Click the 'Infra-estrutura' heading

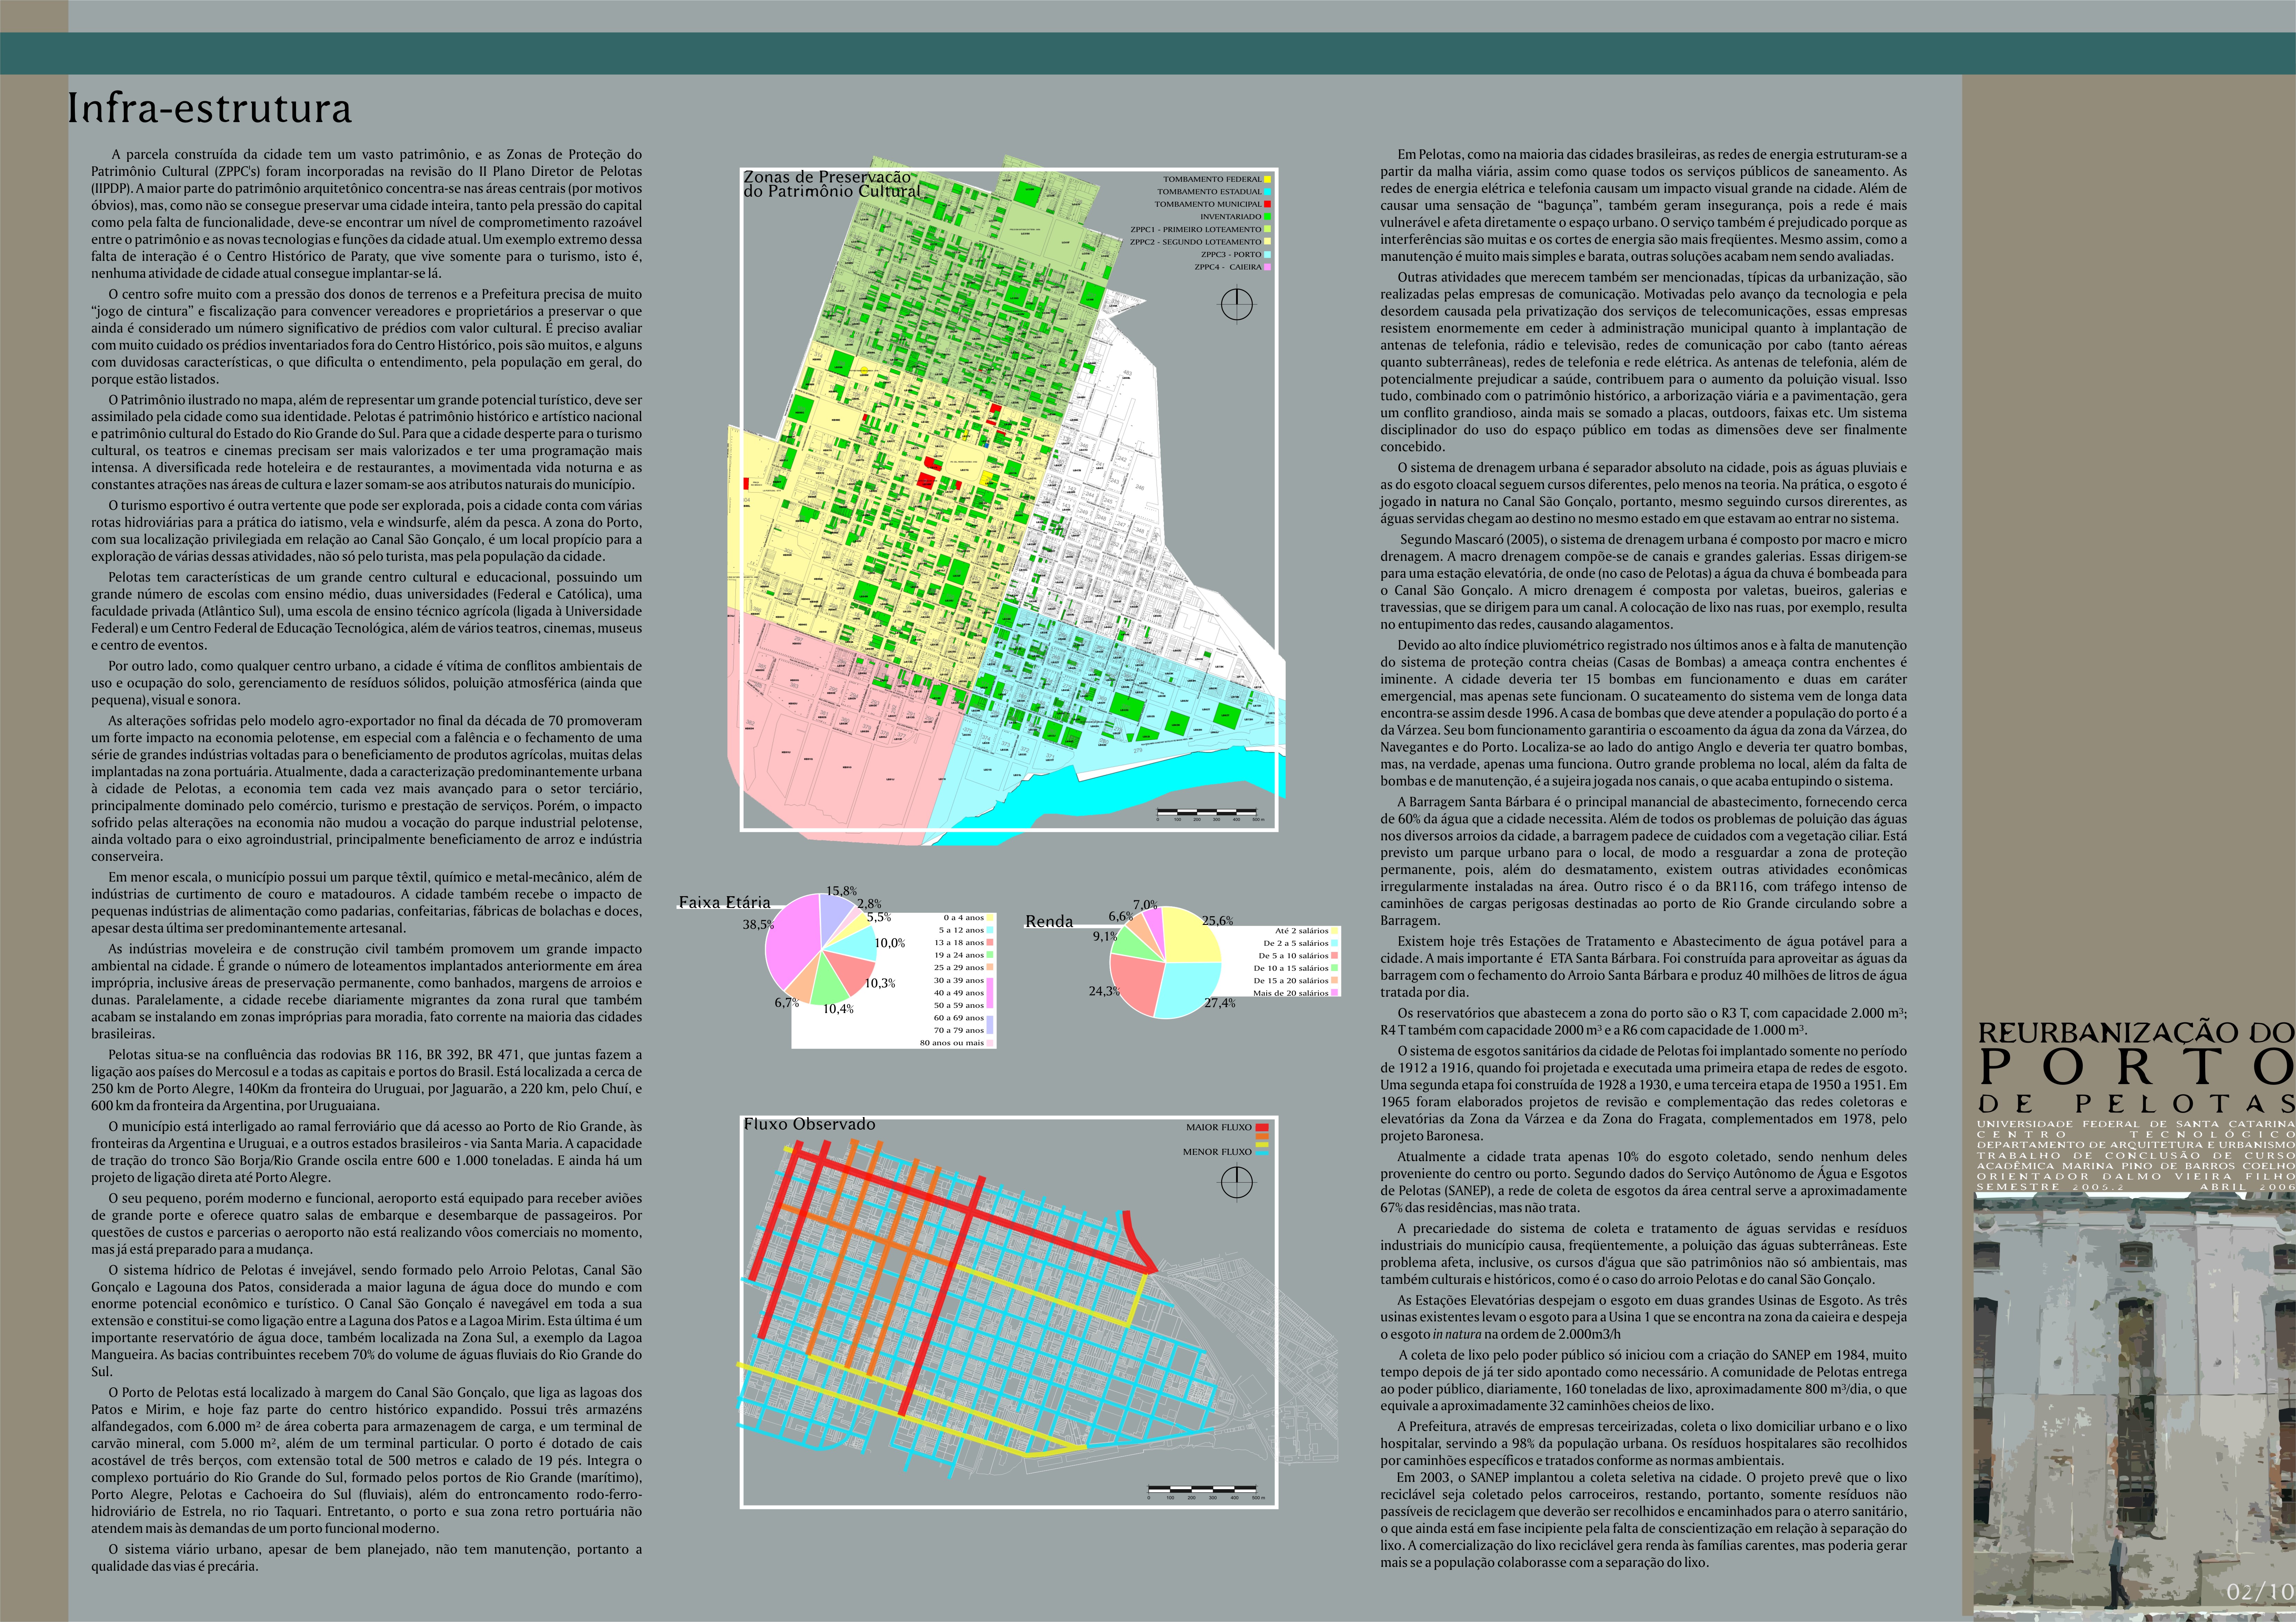point(210,108)
